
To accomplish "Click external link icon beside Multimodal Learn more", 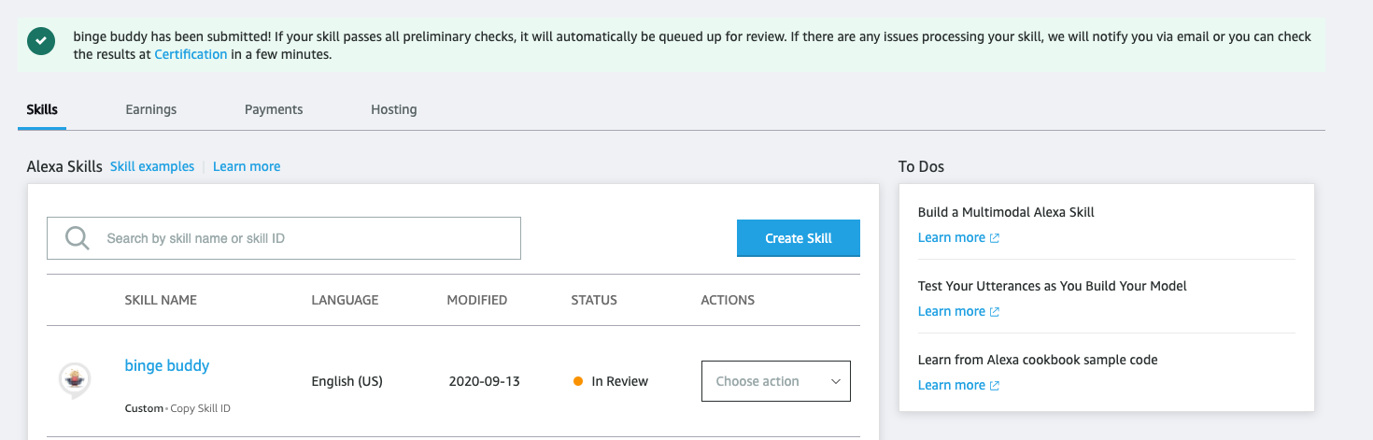I will click(995, 238).
